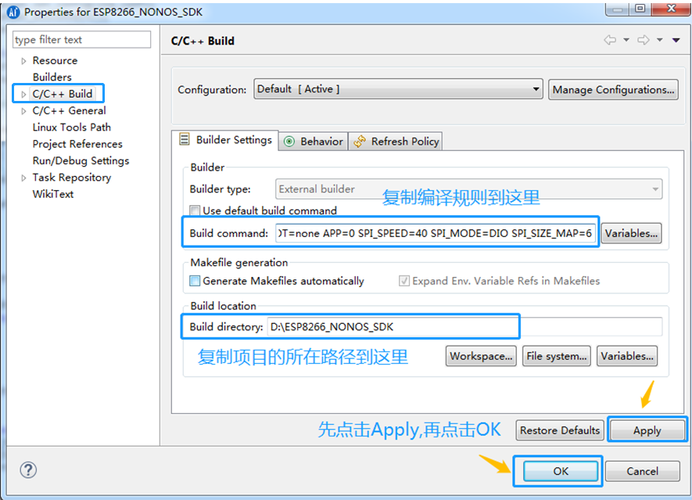692x500 pixels.
Task: Maximize the Properties window
Action: 640,9
